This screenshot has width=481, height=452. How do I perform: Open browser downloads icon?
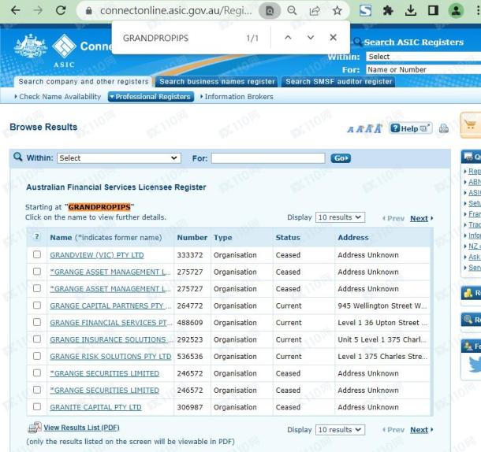pyautogui.click(x=411, y=11)
